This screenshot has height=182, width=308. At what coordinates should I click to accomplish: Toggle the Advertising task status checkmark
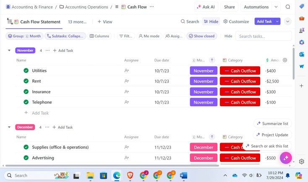click(26, 158)
